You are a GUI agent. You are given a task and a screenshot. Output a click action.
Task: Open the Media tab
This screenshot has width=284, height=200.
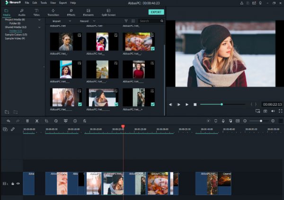pos(7,12)
